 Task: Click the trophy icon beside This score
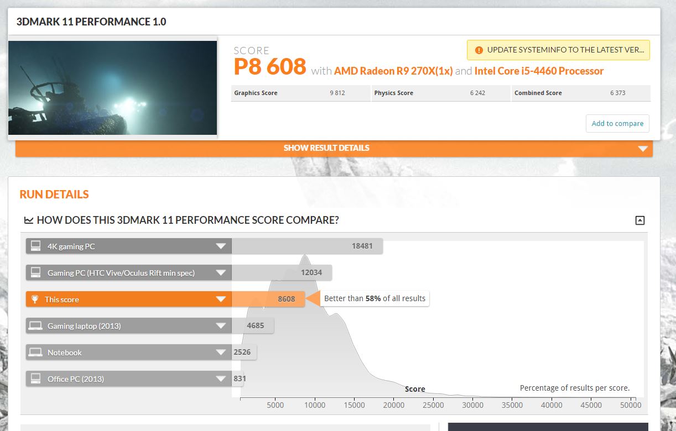[x=35, y=299]
